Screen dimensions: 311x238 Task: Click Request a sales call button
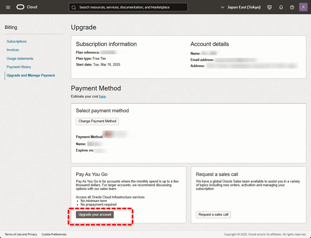pyautogui.click(x=213, y=215)
